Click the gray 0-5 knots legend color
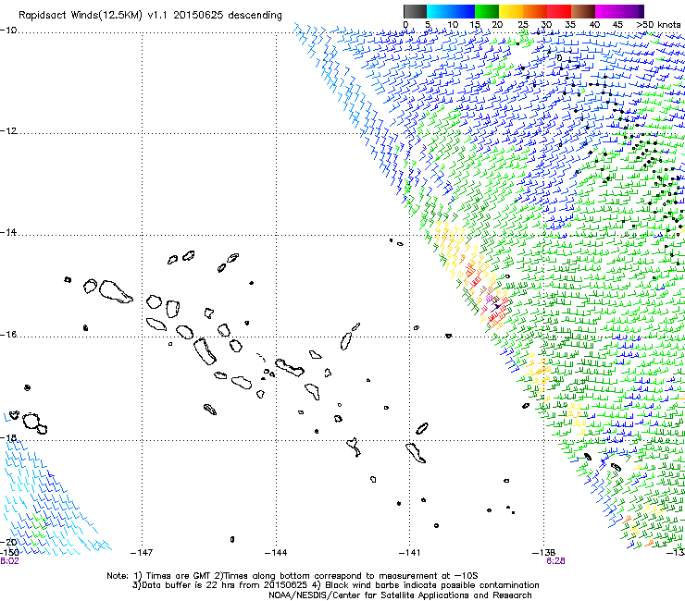 (x=415, y=11)
